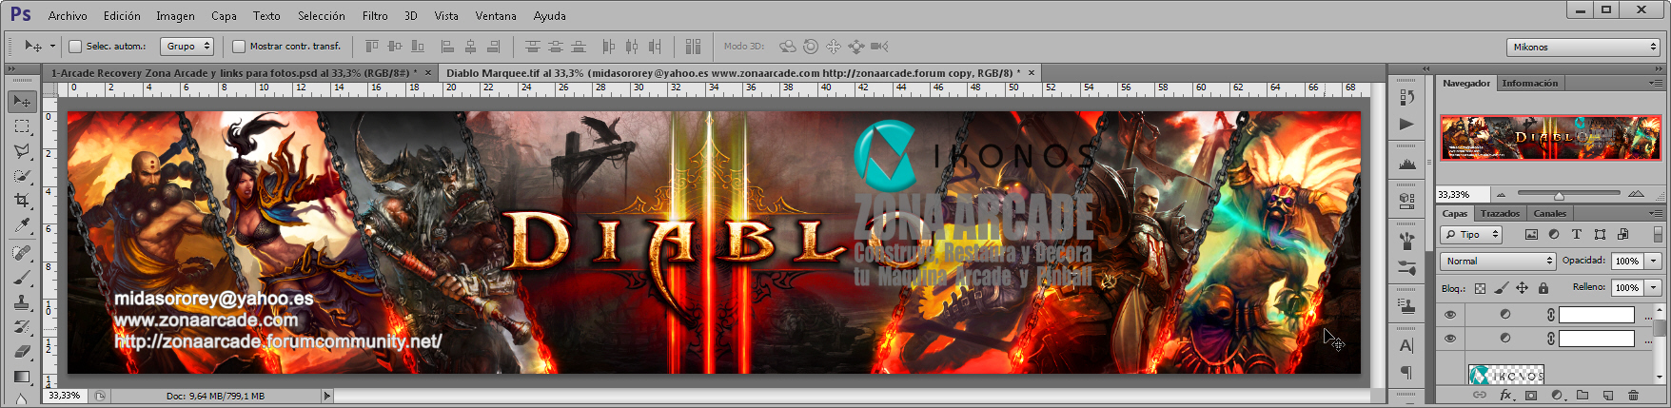Viewport: 1671px width, 408px height.
Task: Click the Add layer mask icon
Action: click(x=1531, y=396)
